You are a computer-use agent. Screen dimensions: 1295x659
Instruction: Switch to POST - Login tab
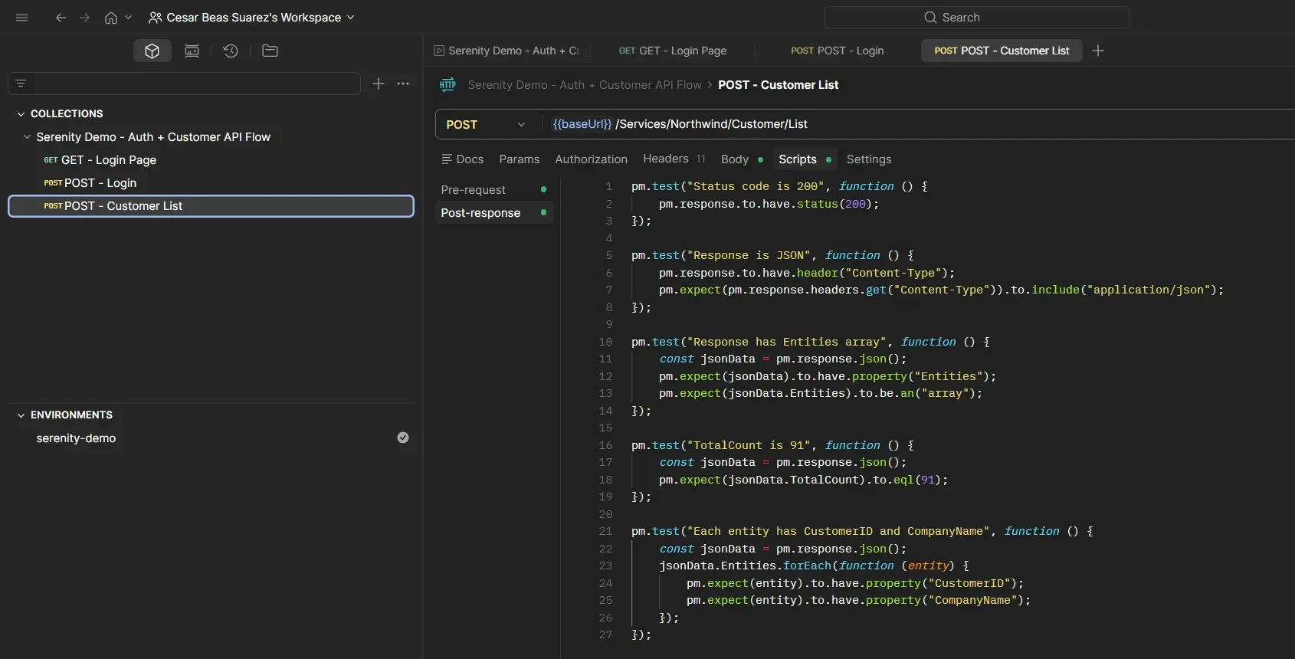(838, 51)
